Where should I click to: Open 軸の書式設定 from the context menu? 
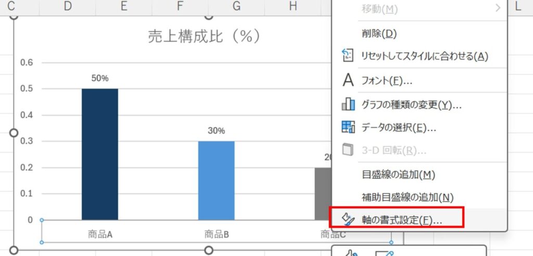point(419,220)
